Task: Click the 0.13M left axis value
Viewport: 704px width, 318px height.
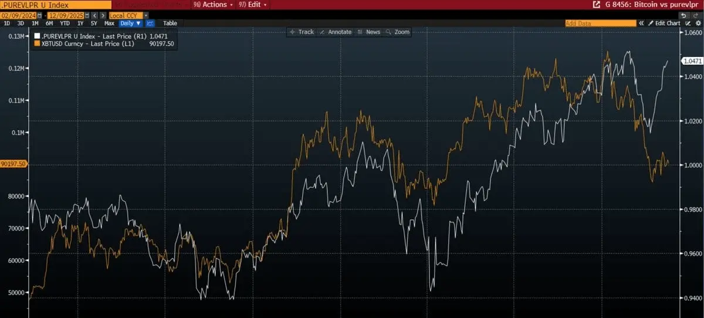Action: [x=16, y=36]
